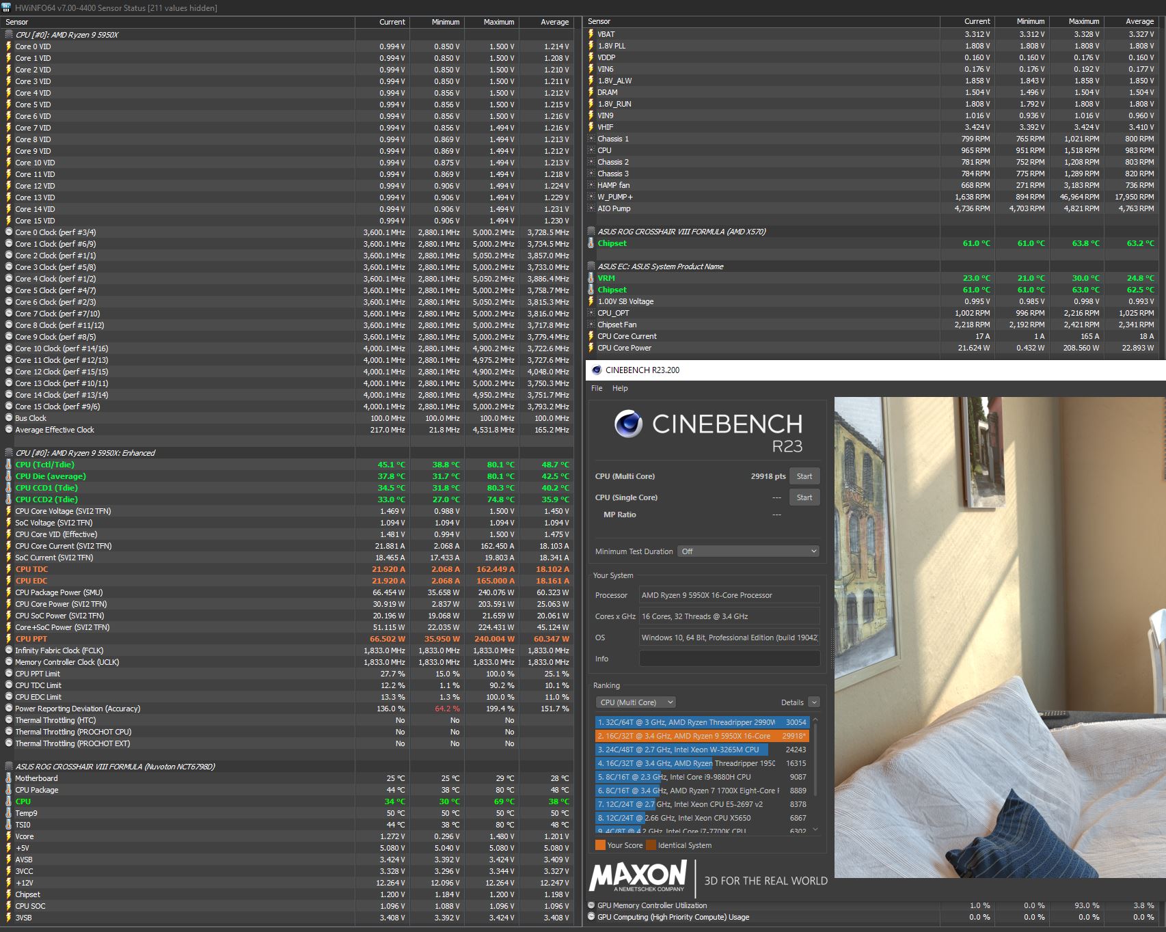Screen dimensions: 1166x932
Task: Click the chip icon beside the 5950X: Enhanced header
Action: pos(9,453)
